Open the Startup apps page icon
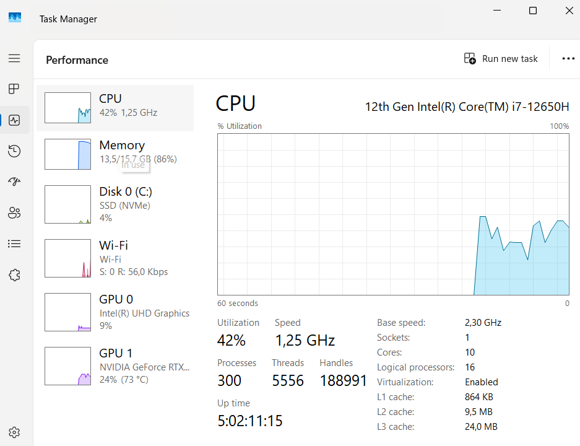Viewport: 580px width, 446px height. (14, 182)
